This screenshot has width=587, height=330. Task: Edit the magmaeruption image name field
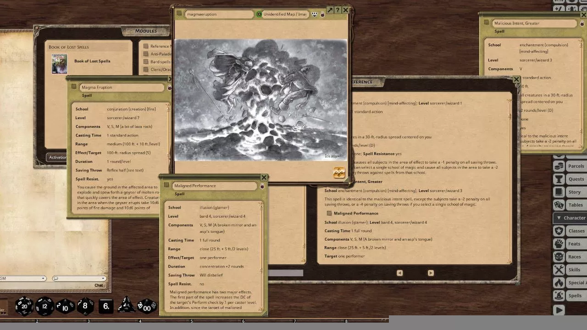[x=219, y=14]
